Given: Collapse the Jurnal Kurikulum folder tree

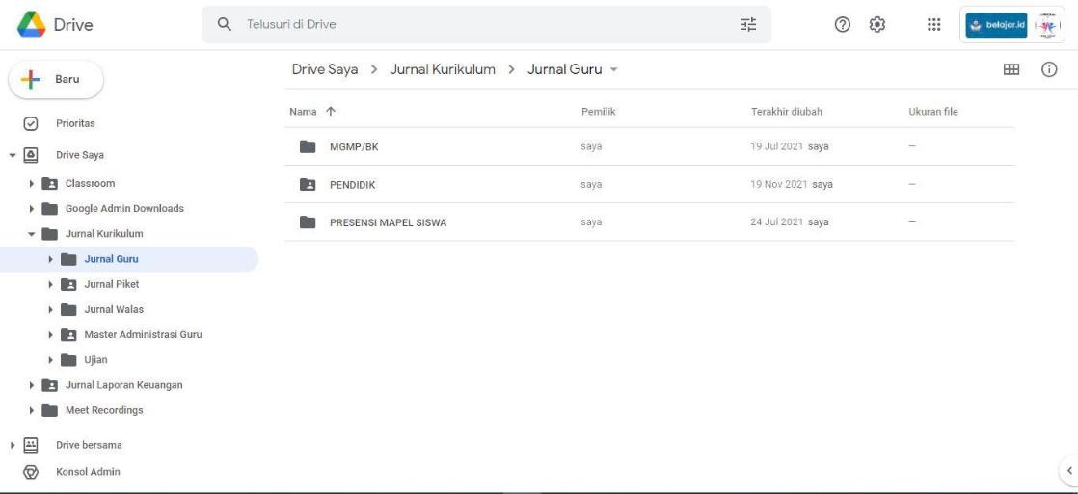Looking at the screenshot, I should [x=32, y=233].
